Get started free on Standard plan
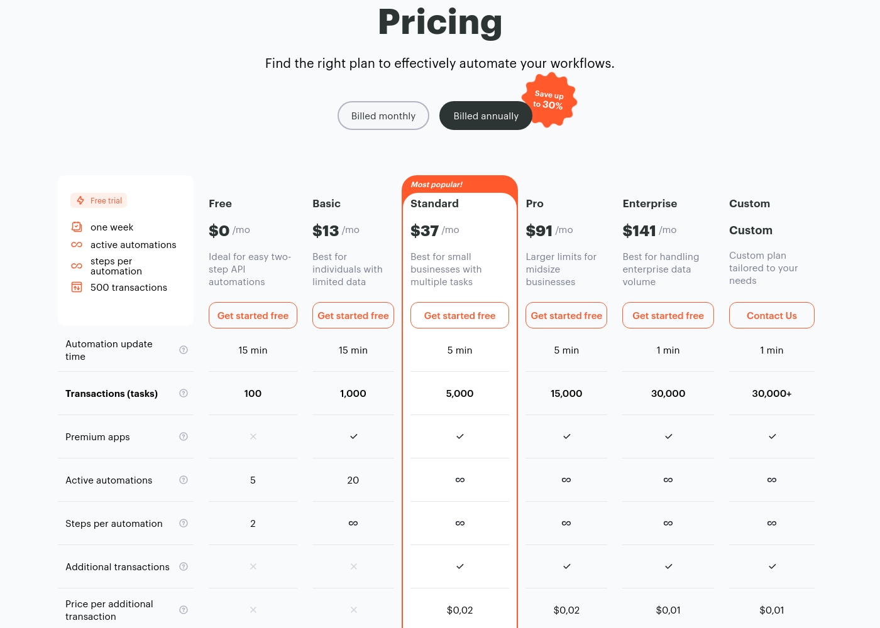The width and height of the screenshot is (880, 628). click(x=459, y=315)
